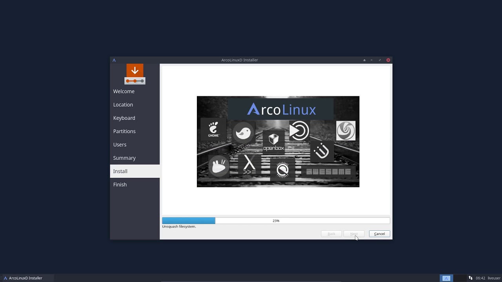Click the ArcoLinux title text in the slideshow
Viewport: 502px width, 282px height.
tap(281, 109)
